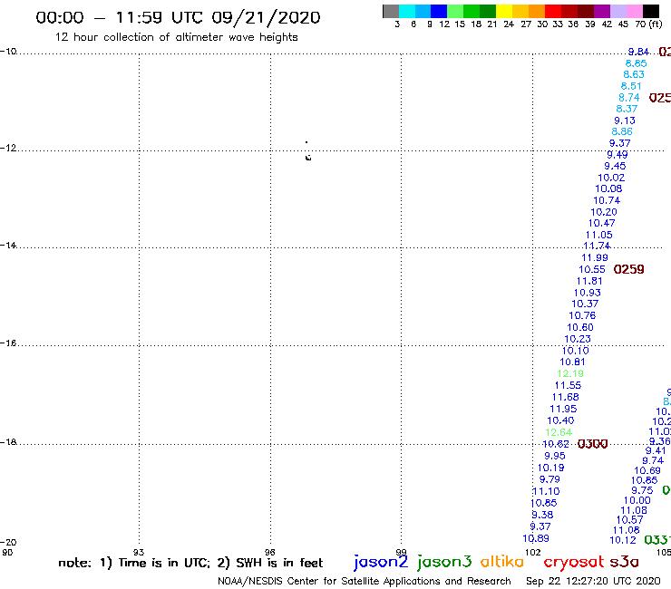Click the 11.95 wave height value

coord(563,409)
